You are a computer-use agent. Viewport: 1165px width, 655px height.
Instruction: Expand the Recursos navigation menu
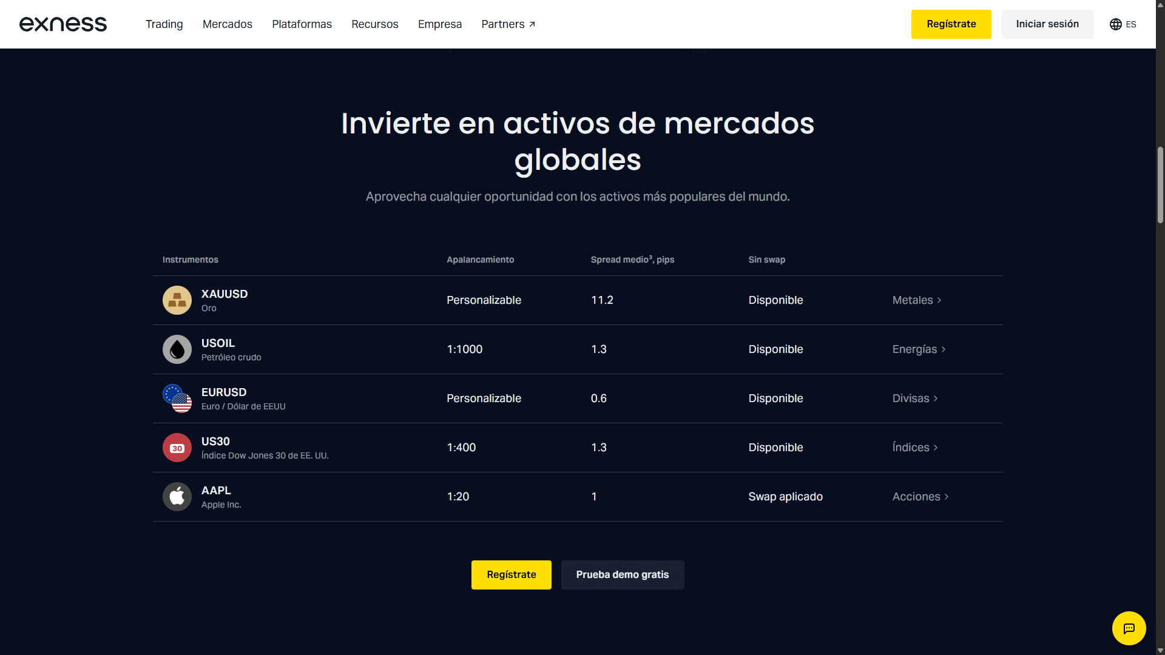375,24
